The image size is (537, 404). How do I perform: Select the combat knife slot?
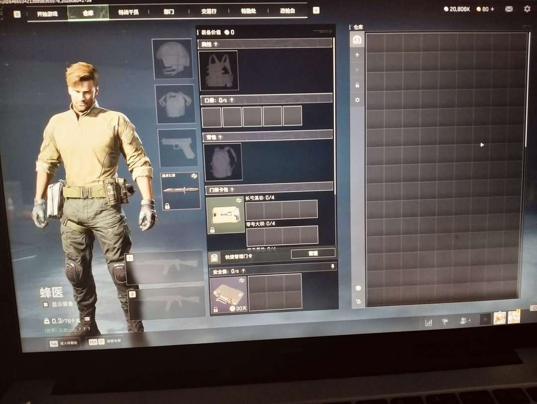pos(180,191)
